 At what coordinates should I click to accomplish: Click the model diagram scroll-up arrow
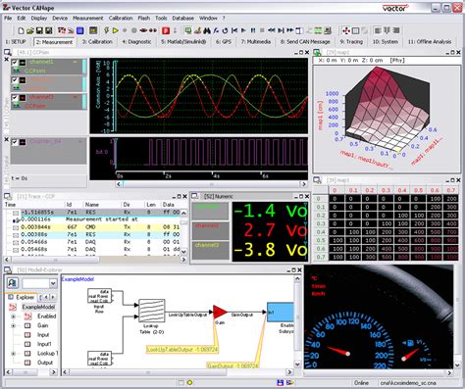(x=297, y=278)
